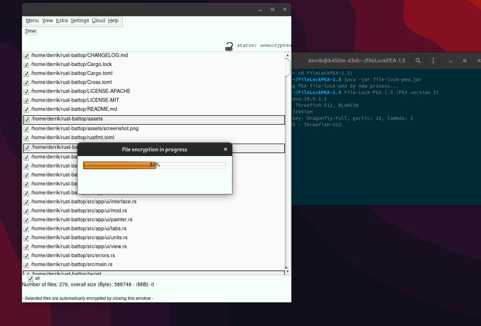The width and height of the screenshot is (481, 326).
Task: Uncheck the src/main.rs checkbox
Action: click(26, 265)
